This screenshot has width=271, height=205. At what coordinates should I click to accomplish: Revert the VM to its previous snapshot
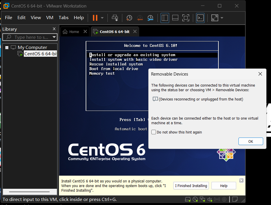pyautogui.click(x=140, y=18)
